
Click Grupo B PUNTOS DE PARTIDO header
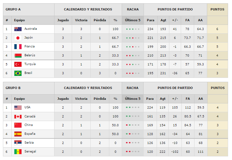(175, 88)
